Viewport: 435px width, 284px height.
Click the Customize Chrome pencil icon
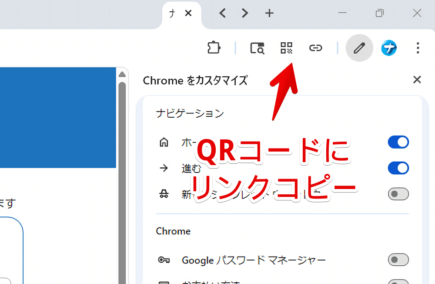pyautogui.click(x=359, y=48)
